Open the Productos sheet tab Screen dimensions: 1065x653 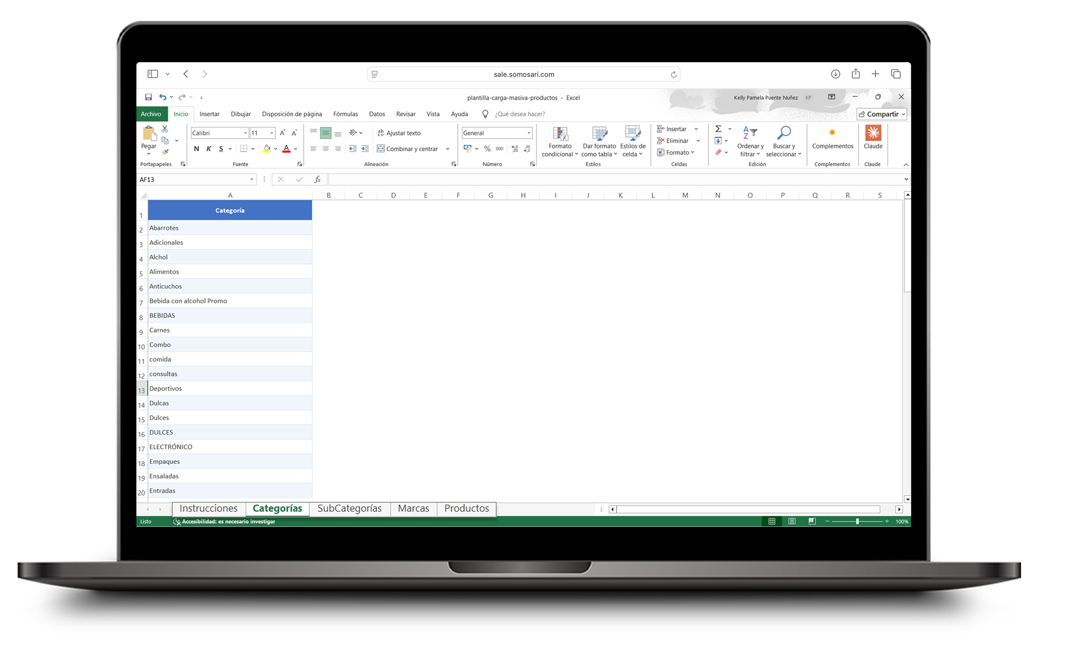pyautogui.click(x=467, y=509)
